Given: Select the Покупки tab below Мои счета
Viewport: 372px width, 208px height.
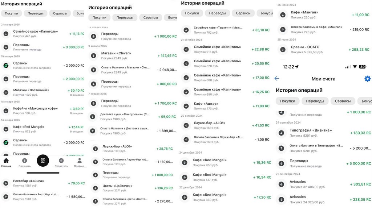Looking at the screenshot, I should click(287, 101).
